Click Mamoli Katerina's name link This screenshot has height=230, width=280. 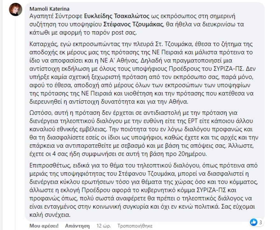50,9
